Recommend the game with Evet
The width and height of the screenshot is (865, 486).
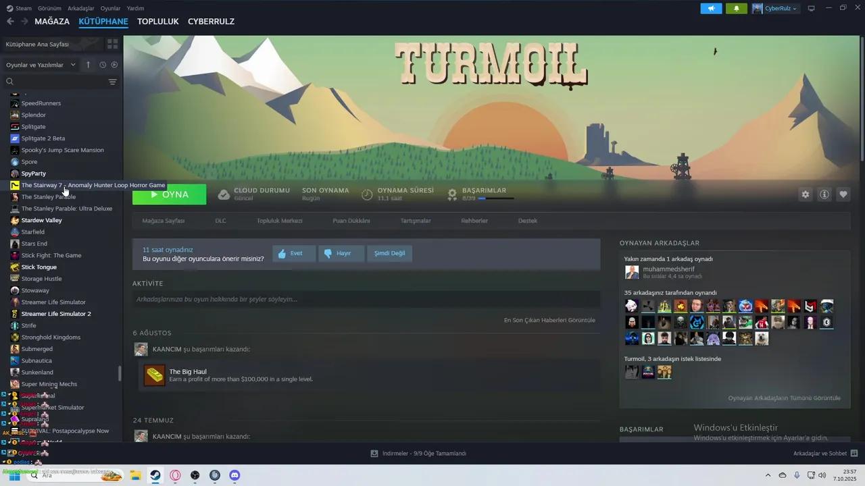pyautogui.click(x=294, y=253)
